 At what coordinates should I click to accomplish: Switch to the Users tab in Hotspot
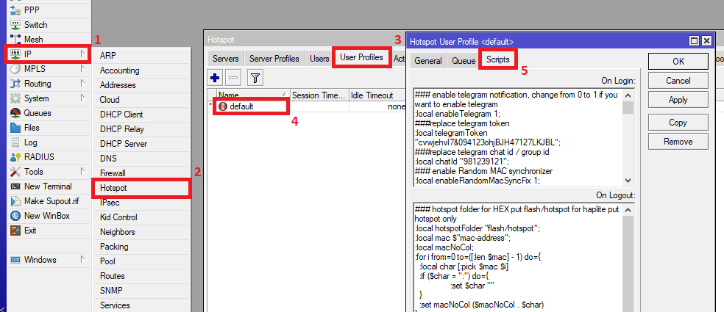[319, 59]
